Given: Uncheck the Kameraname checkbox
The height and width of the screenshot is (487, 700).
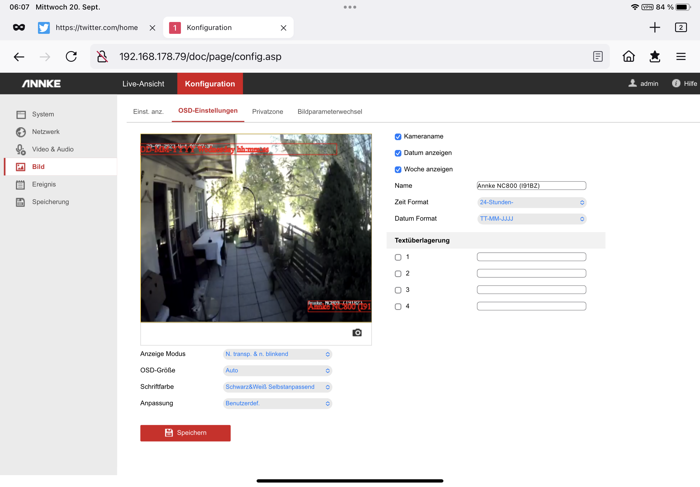Looking at the screenshot, I should [398, 137].
